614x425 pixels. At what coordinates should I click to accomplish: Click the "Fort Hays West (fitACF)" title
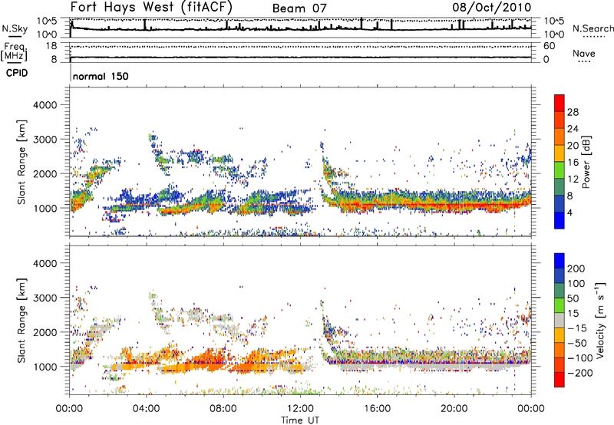tap(151, 7)
